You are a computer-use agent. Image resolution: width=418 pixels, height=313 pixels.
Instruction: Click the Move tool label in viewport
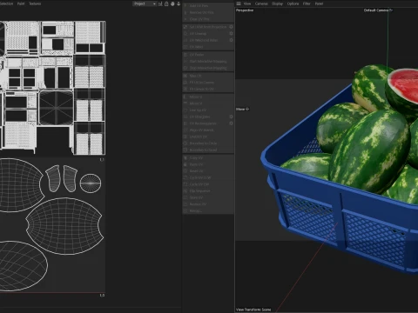[240, 110]
